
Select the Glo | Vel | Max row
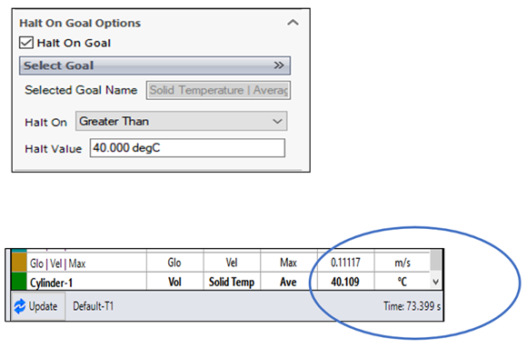tap(220, 263)
